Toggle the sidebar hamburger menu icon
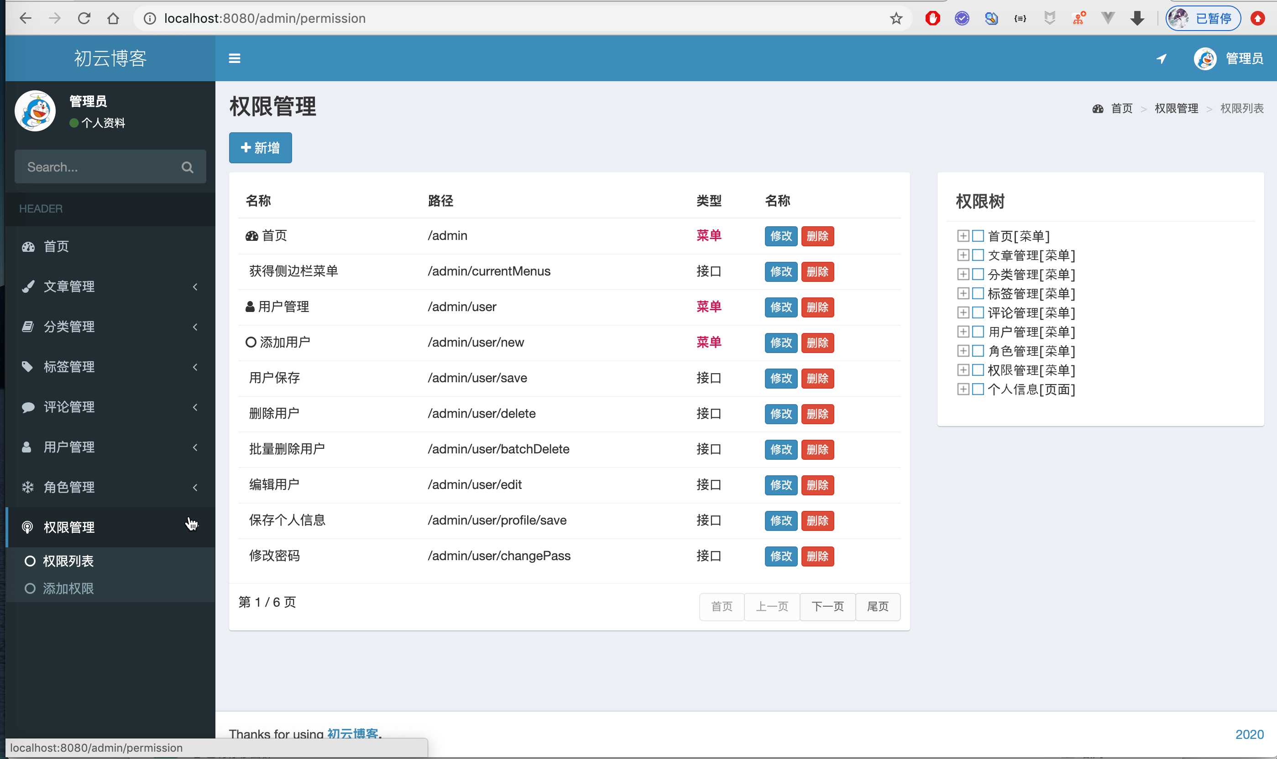The width and height of the screenshot is (1277, 759). (234, 58)
